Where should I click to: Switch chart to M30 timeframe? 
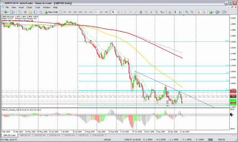click(80, 12)
